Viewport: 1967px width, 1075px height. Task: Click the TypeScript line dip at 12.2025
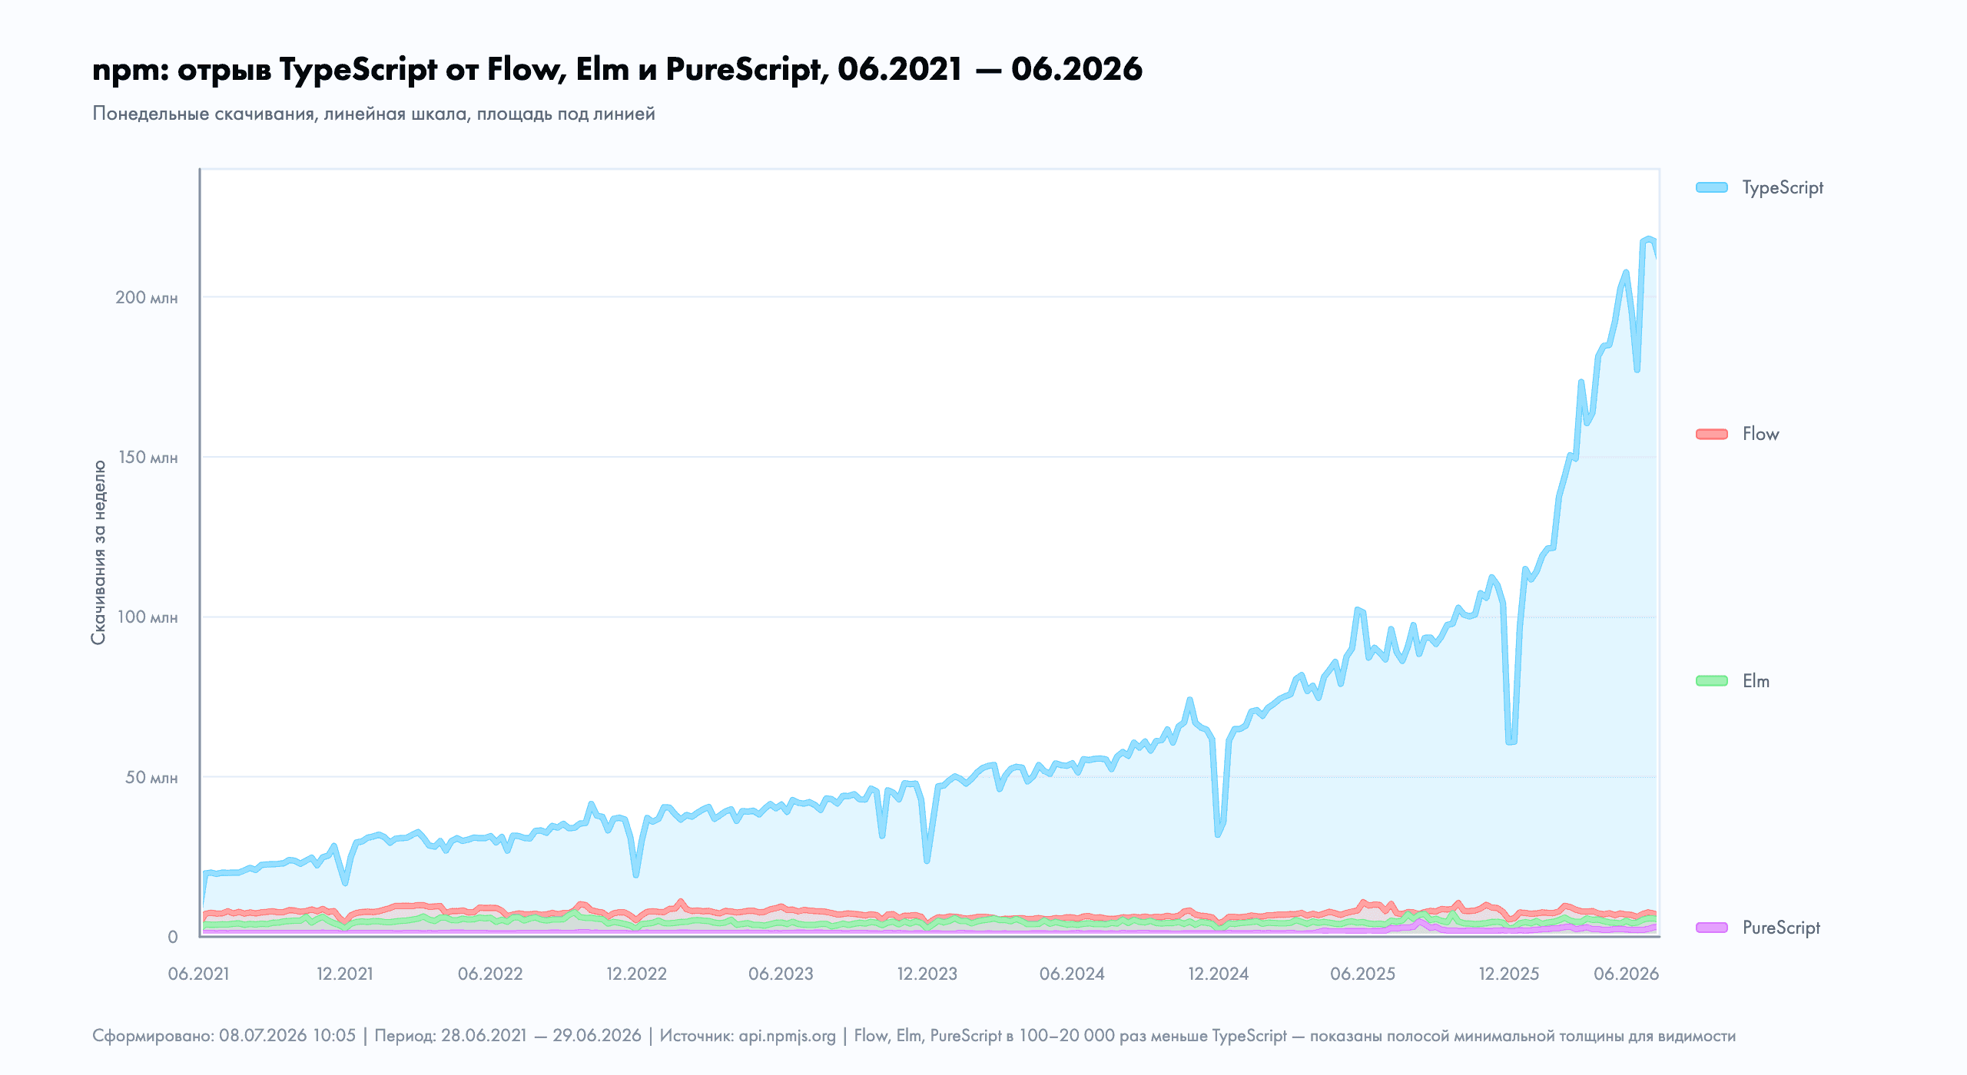pos(1511,742)
